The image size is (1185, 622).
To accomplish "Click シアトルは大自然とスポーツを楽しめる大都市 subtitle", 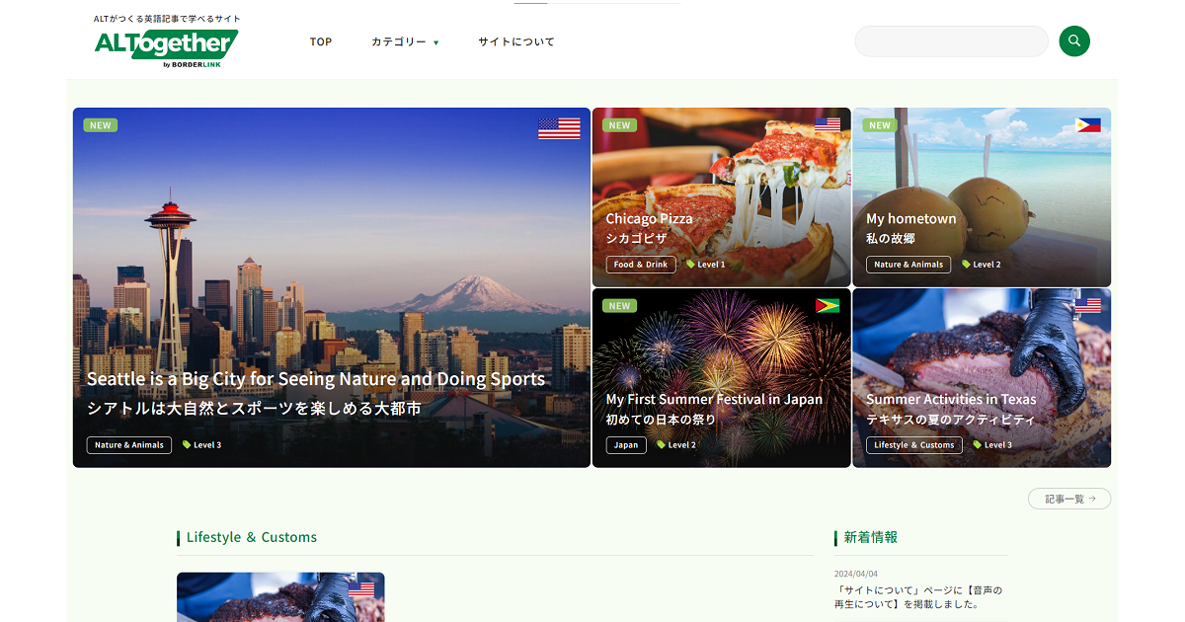I will [x=255, y=409].
